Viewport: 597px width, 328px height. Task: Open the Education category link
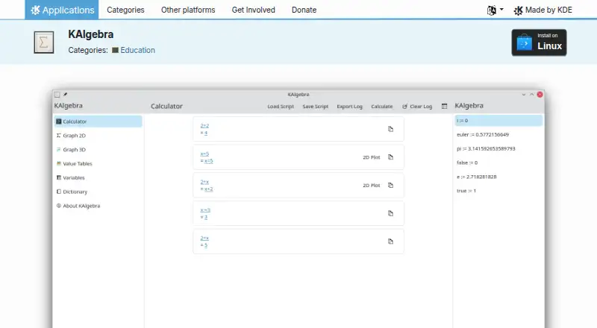134,50
